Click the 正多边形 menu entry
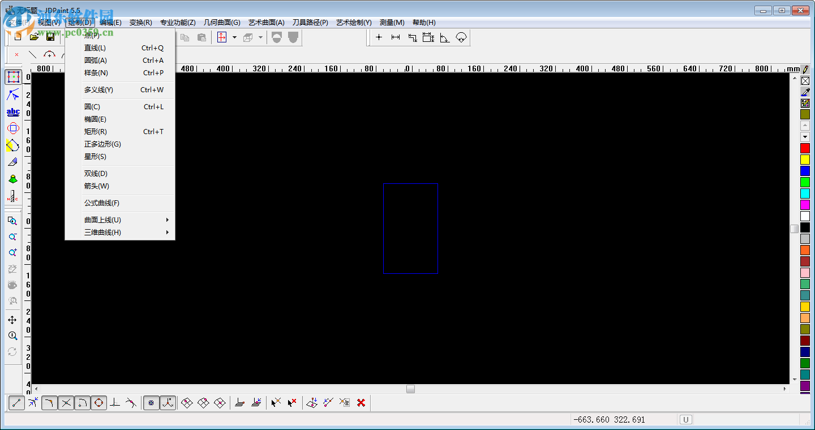This screenshot has height=430, width=815. point(102,144)
